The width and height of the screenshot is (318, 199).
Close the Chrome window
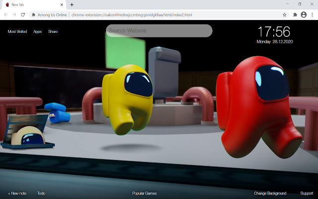pos(312,4)
